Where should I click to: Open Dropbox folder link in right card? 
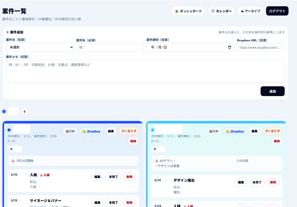coord(235,131)
